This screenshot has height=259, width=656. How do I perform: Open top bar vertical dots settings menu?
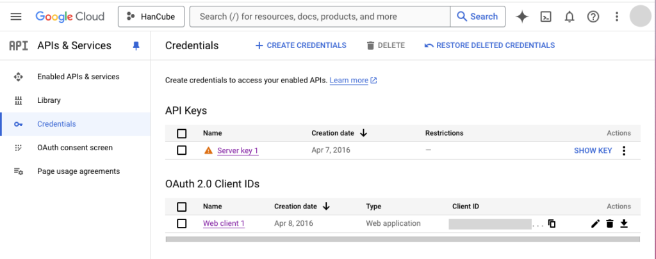pos(617,17)
